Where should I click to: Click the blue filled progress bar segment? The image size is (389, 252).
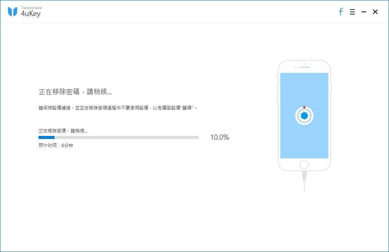47,137
